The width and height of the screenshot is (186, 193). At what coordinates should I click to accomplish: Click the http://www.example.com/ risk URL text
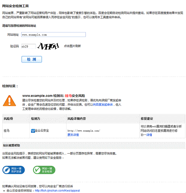point(84,131)
